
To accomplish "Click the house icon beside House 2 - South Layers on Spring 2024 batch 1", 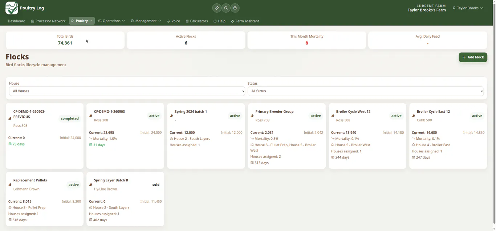I will (x=171, y=139).
